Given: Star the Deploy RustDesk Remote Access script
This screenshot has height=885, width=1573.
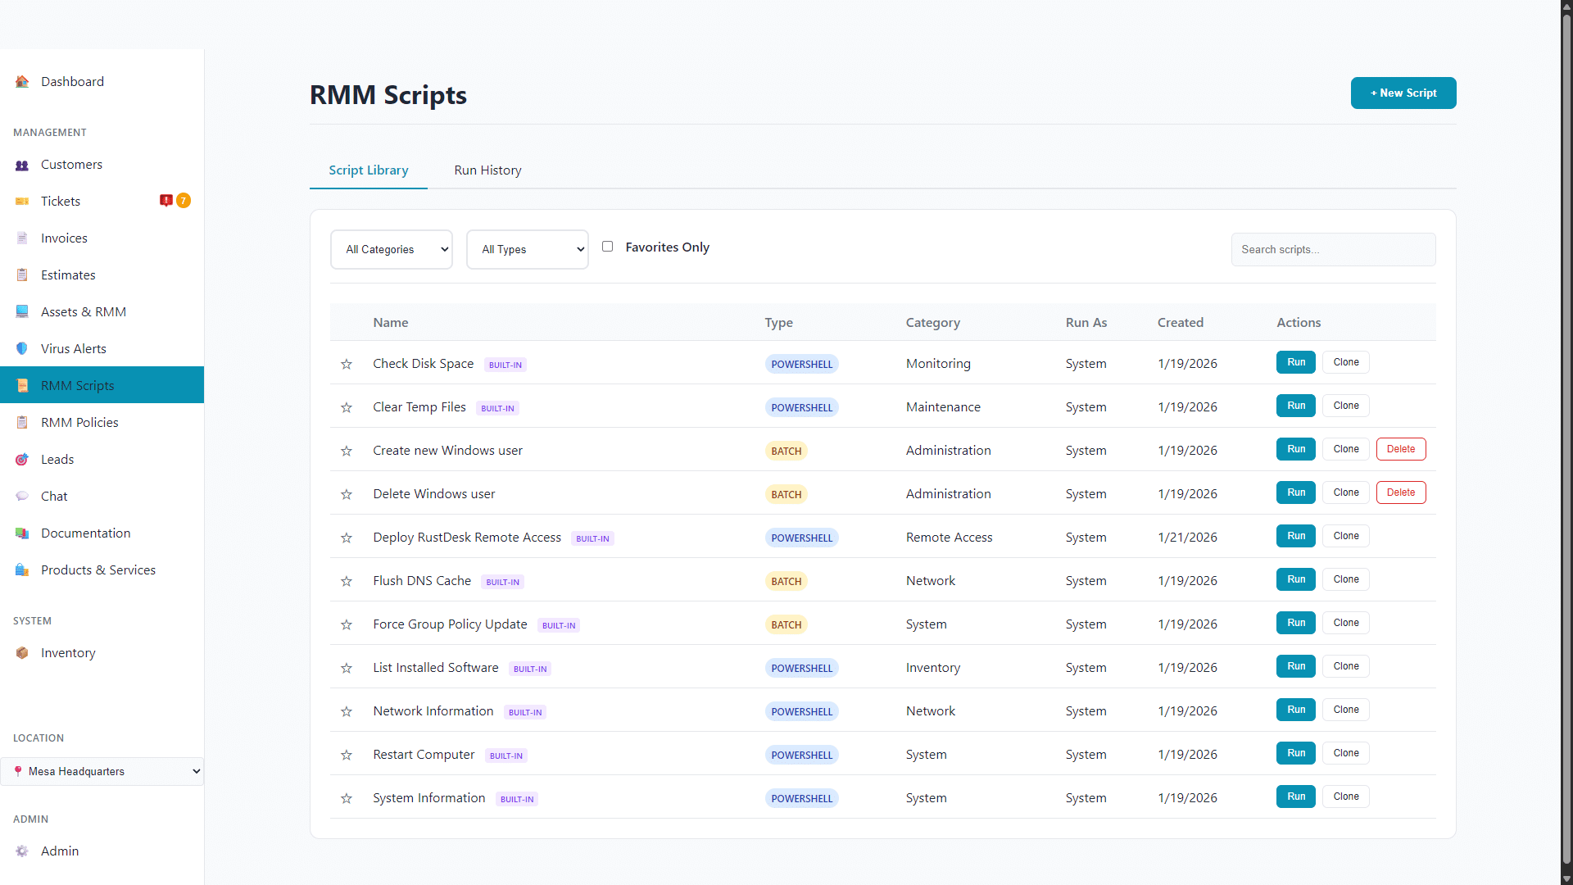Looking at the screenshot, I should [x=347, y=538].
